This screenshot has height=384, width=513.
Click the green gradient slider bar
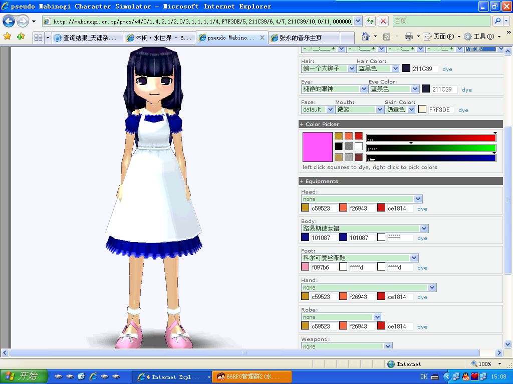point(431,148)
